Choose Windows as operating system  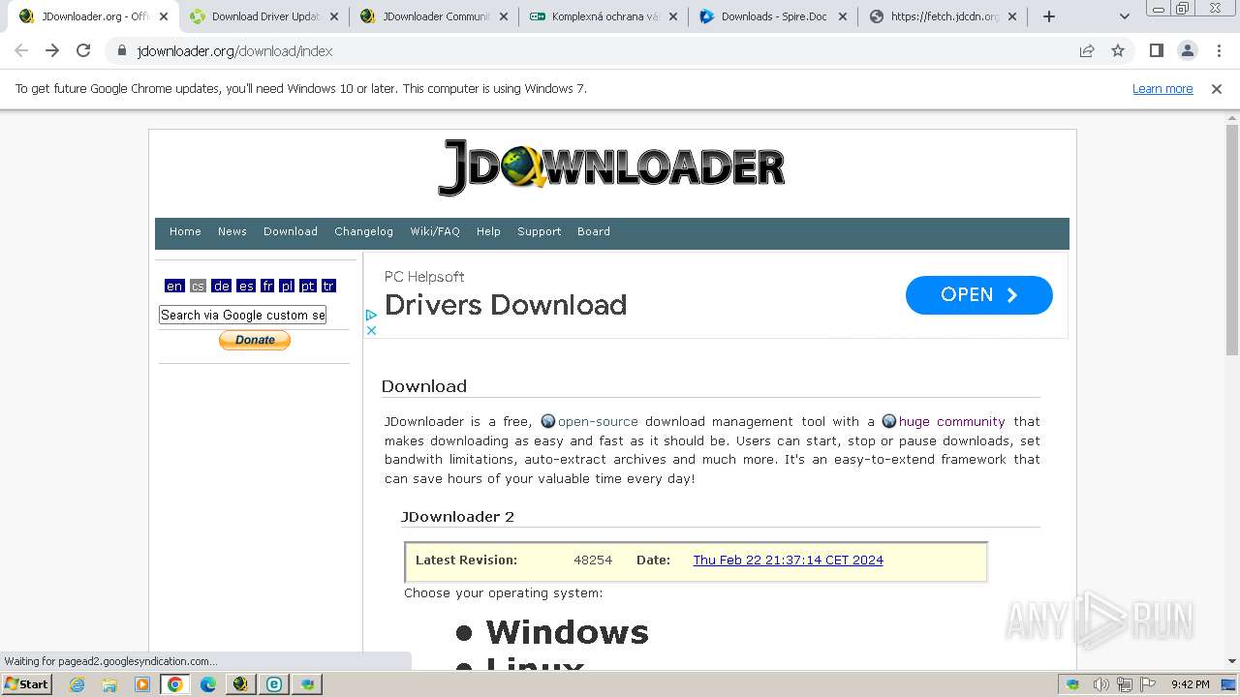[x=567, y=632]
